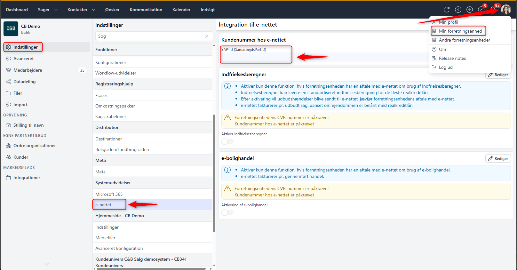Click the refresh icon in top bar
517x270 pixels.
click(447, 10)
